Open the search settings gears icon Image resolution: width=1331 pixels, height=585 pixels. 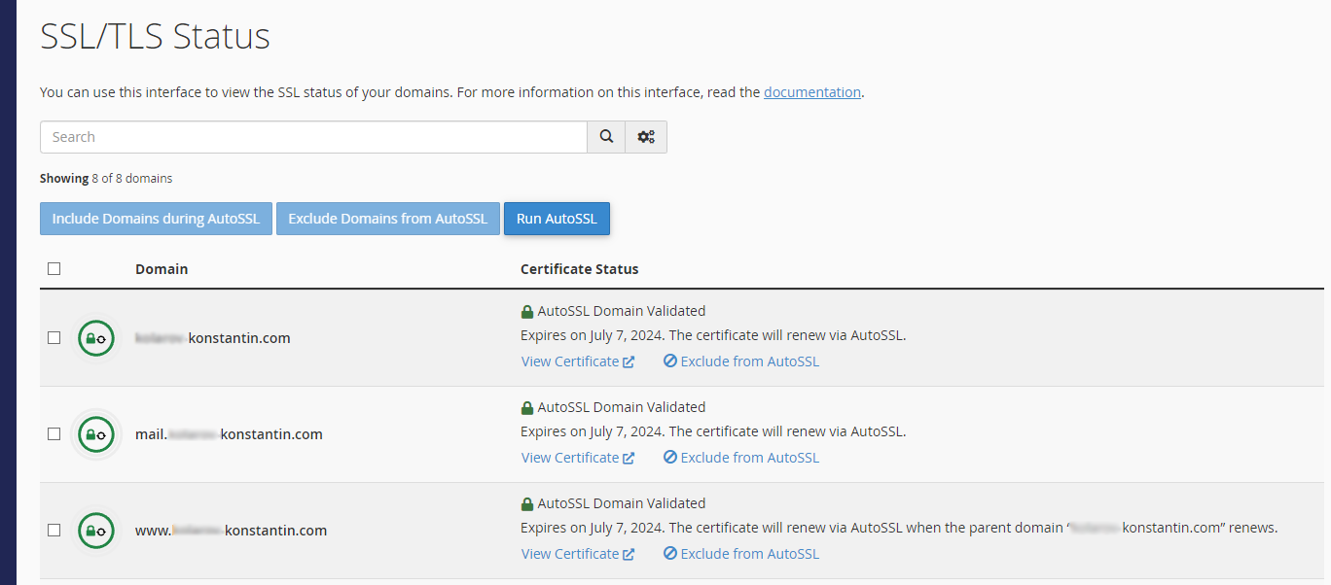pyautogui.click(x=646, y=137)
